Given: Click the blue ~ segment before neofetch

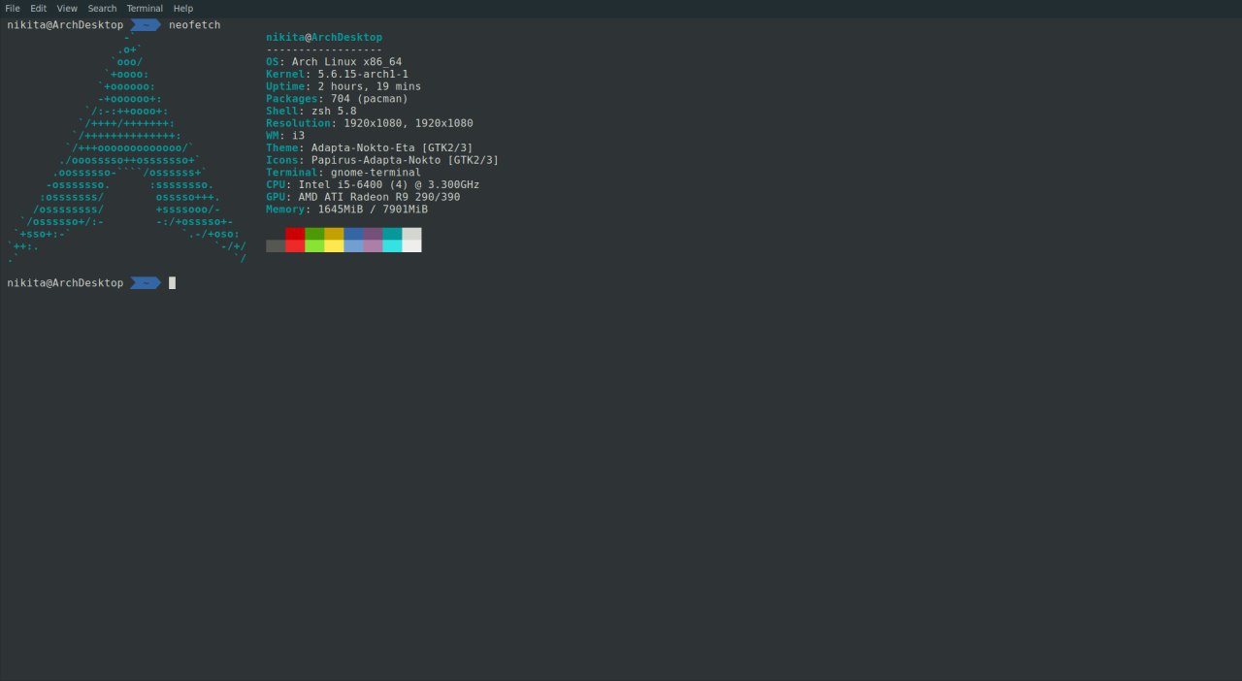Looking at the screenshot, I should coord(146,25).
